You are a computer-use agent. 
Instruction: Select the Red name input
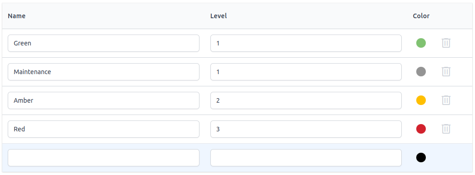click(103, 129)
